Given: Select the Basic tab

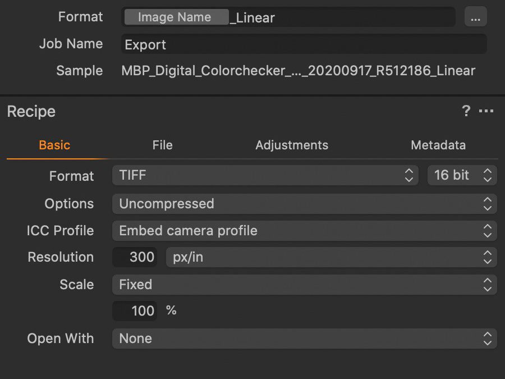Looking at the screenshot, I should [54, 145].
